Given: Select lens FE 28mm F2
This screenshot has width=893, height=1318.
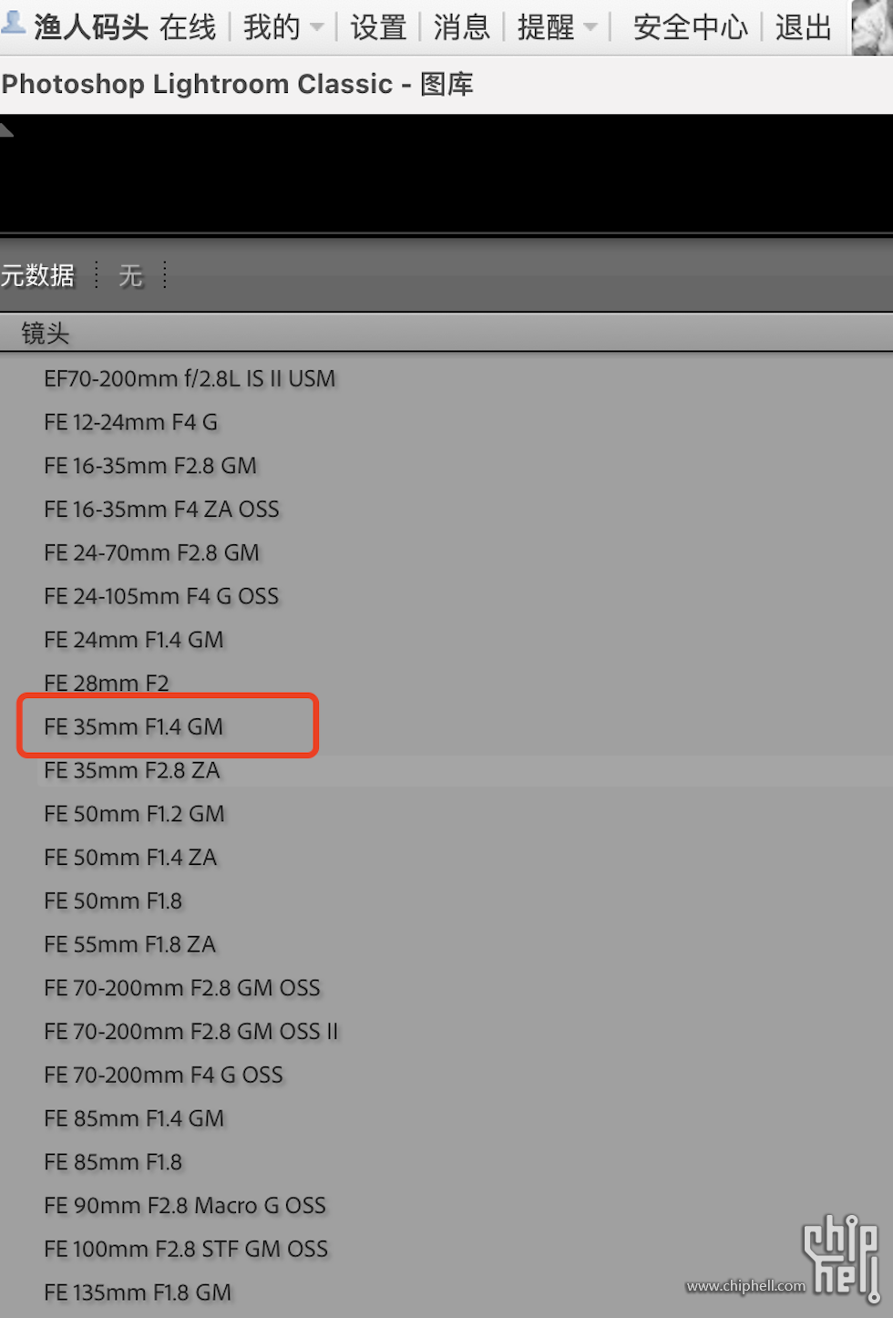Looking at the screenshot, I should point(107,683).
